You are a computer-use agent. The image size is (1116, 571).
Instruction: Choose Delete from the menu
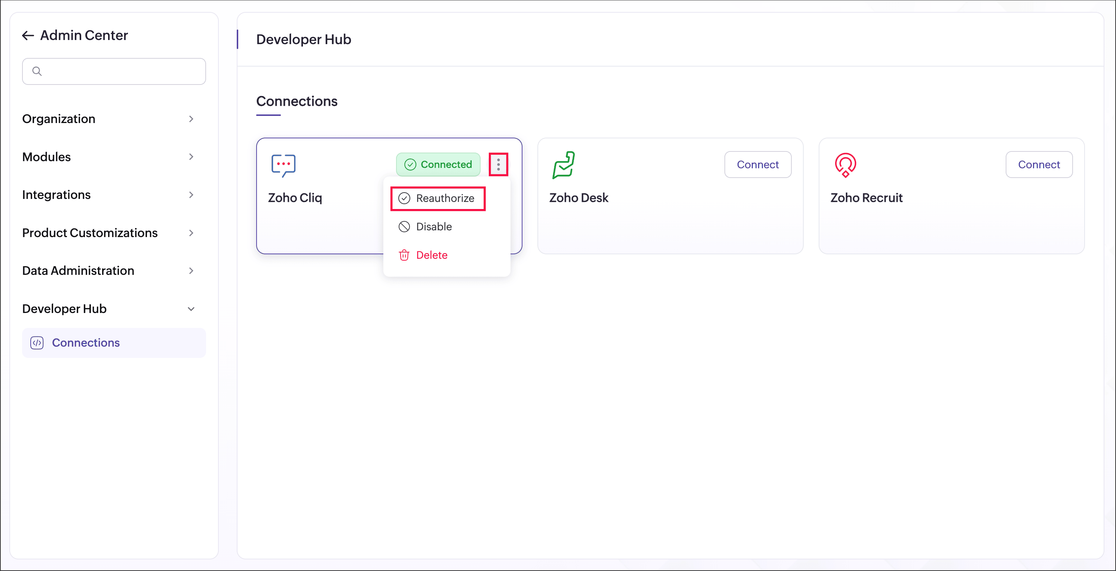click(447, 255)
